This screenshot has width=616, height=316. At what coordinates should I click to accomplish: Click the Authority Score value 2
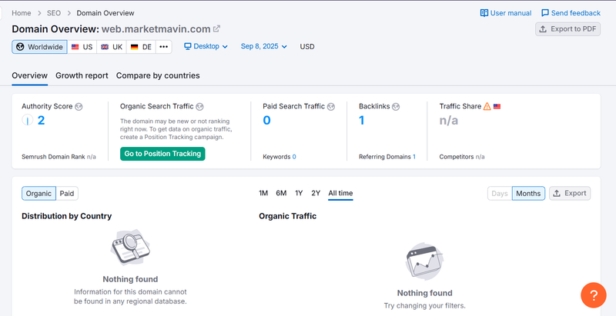[x=41, y=121]
